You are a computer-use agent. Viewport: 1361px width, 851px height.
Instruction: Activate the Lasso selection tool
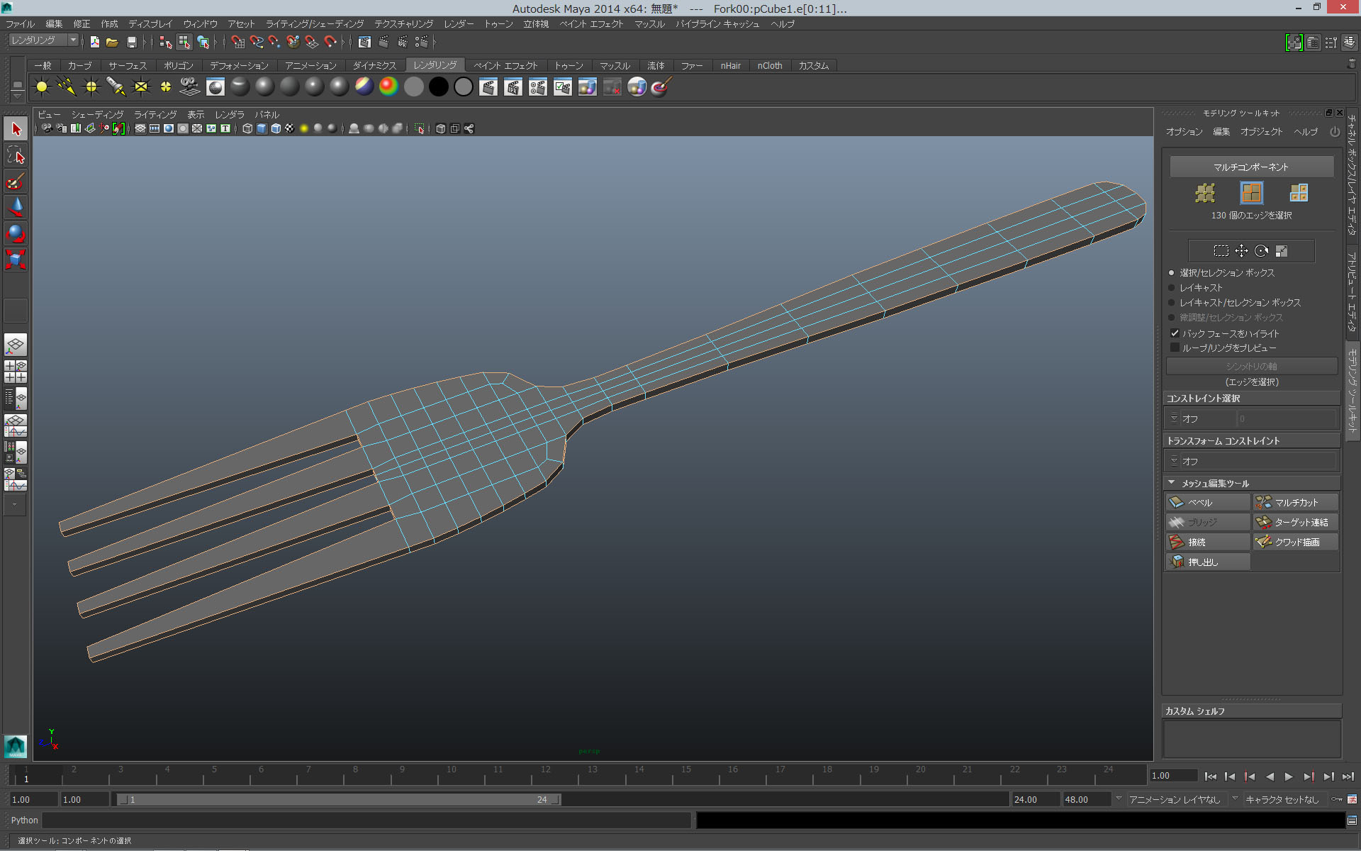click(15, 155)
